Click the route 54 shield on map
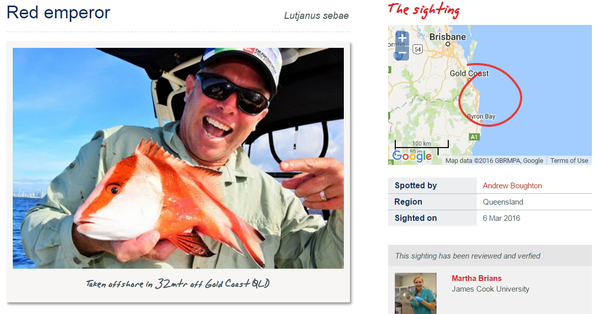 (418, 49)
